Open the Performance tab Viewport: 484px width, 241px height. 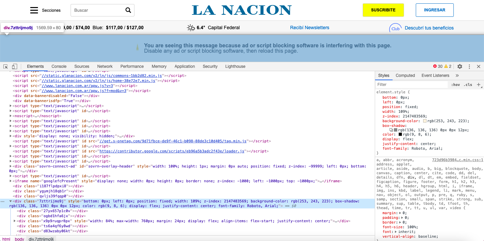pos(132,66)
